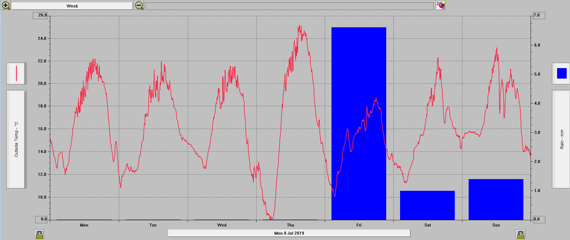
Task: Click the blue rain color swatch
Action: (x=561, y=73)
